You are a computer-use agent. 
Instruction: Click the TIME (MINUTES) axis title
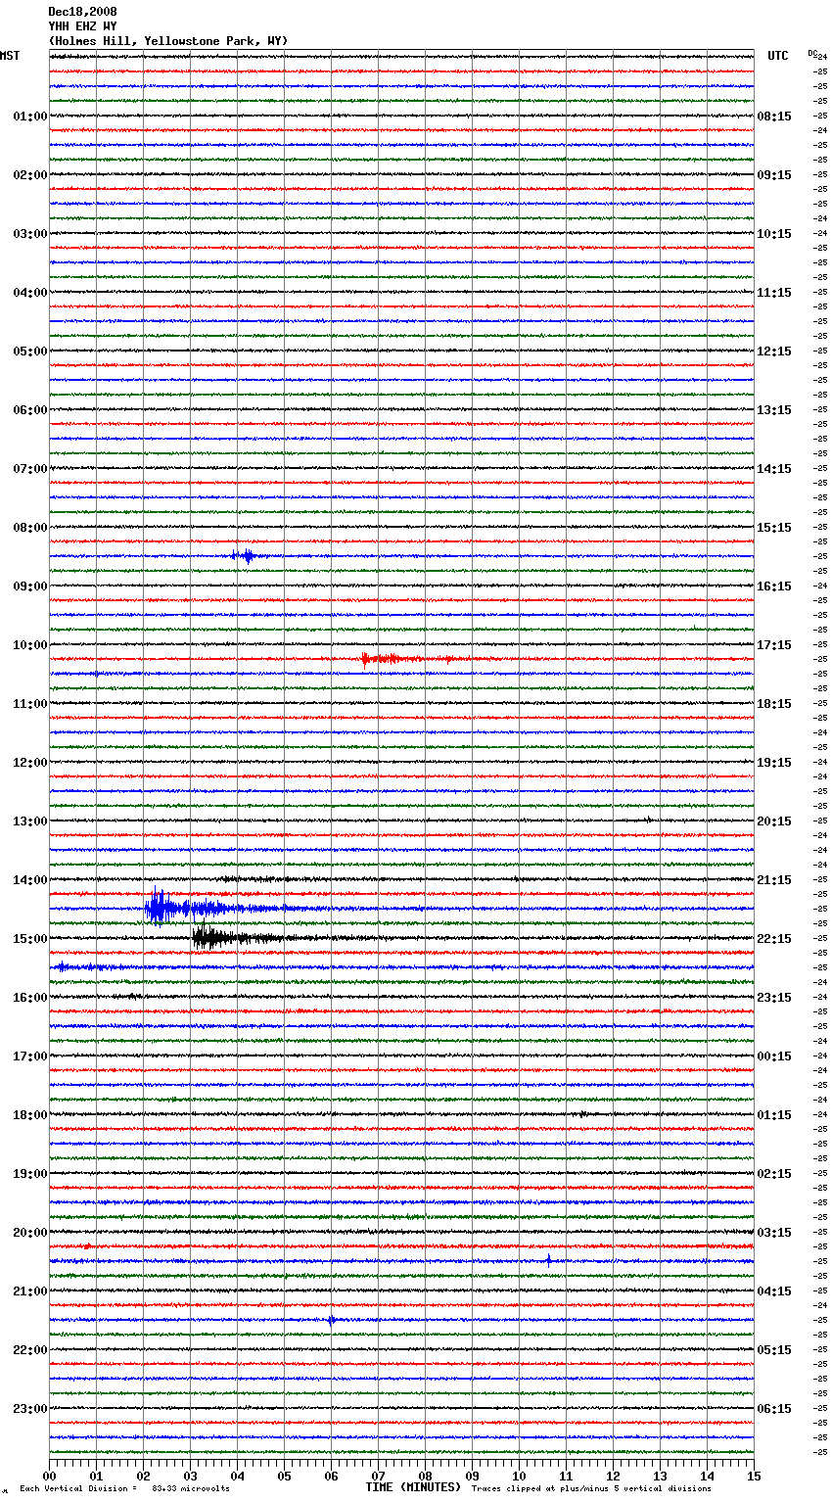click(413, 1487)
